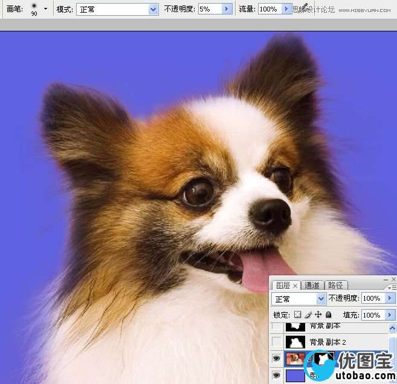The width and height of the screenshot is (397, 384).
Task: Click the brush opacity field showing 5%
Action: point(210,9)
